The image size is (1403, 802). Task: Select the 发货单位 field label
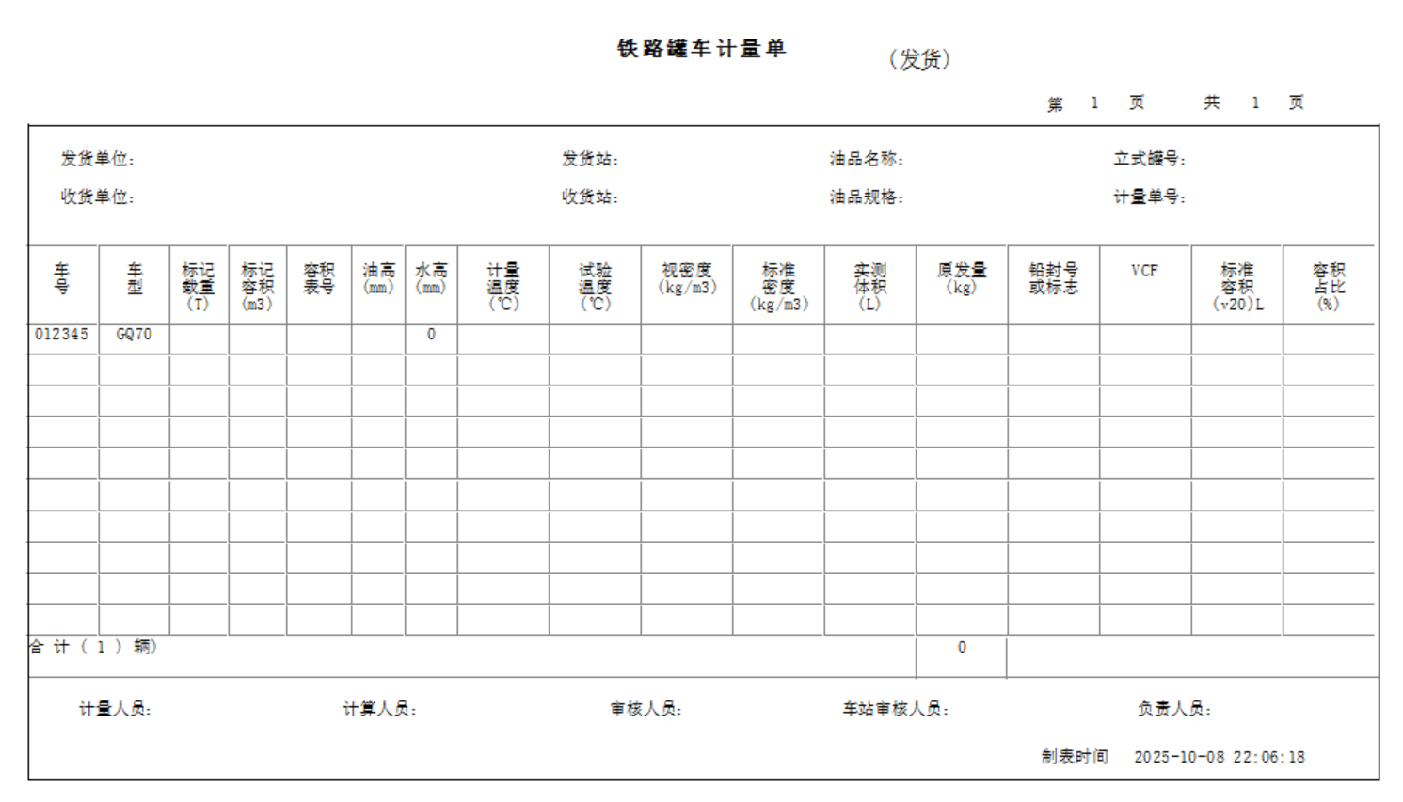[98, 159]
